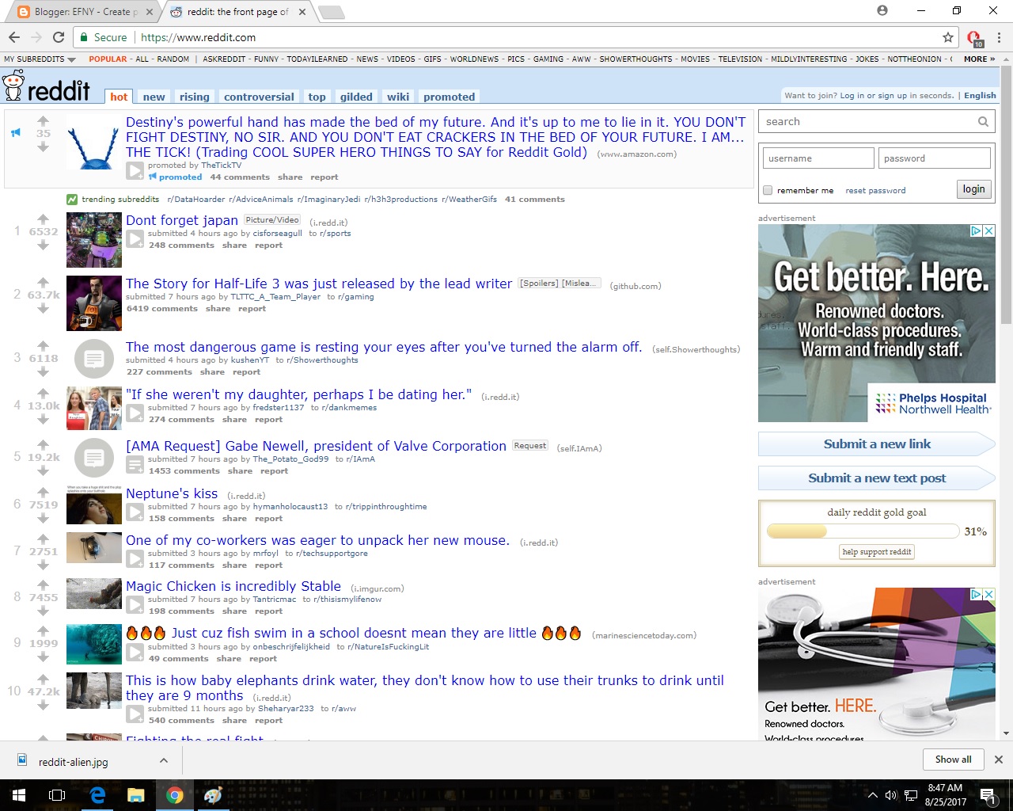1013x811 pixels.
Task: Upvote the baby elephants post
Action: 44,679
